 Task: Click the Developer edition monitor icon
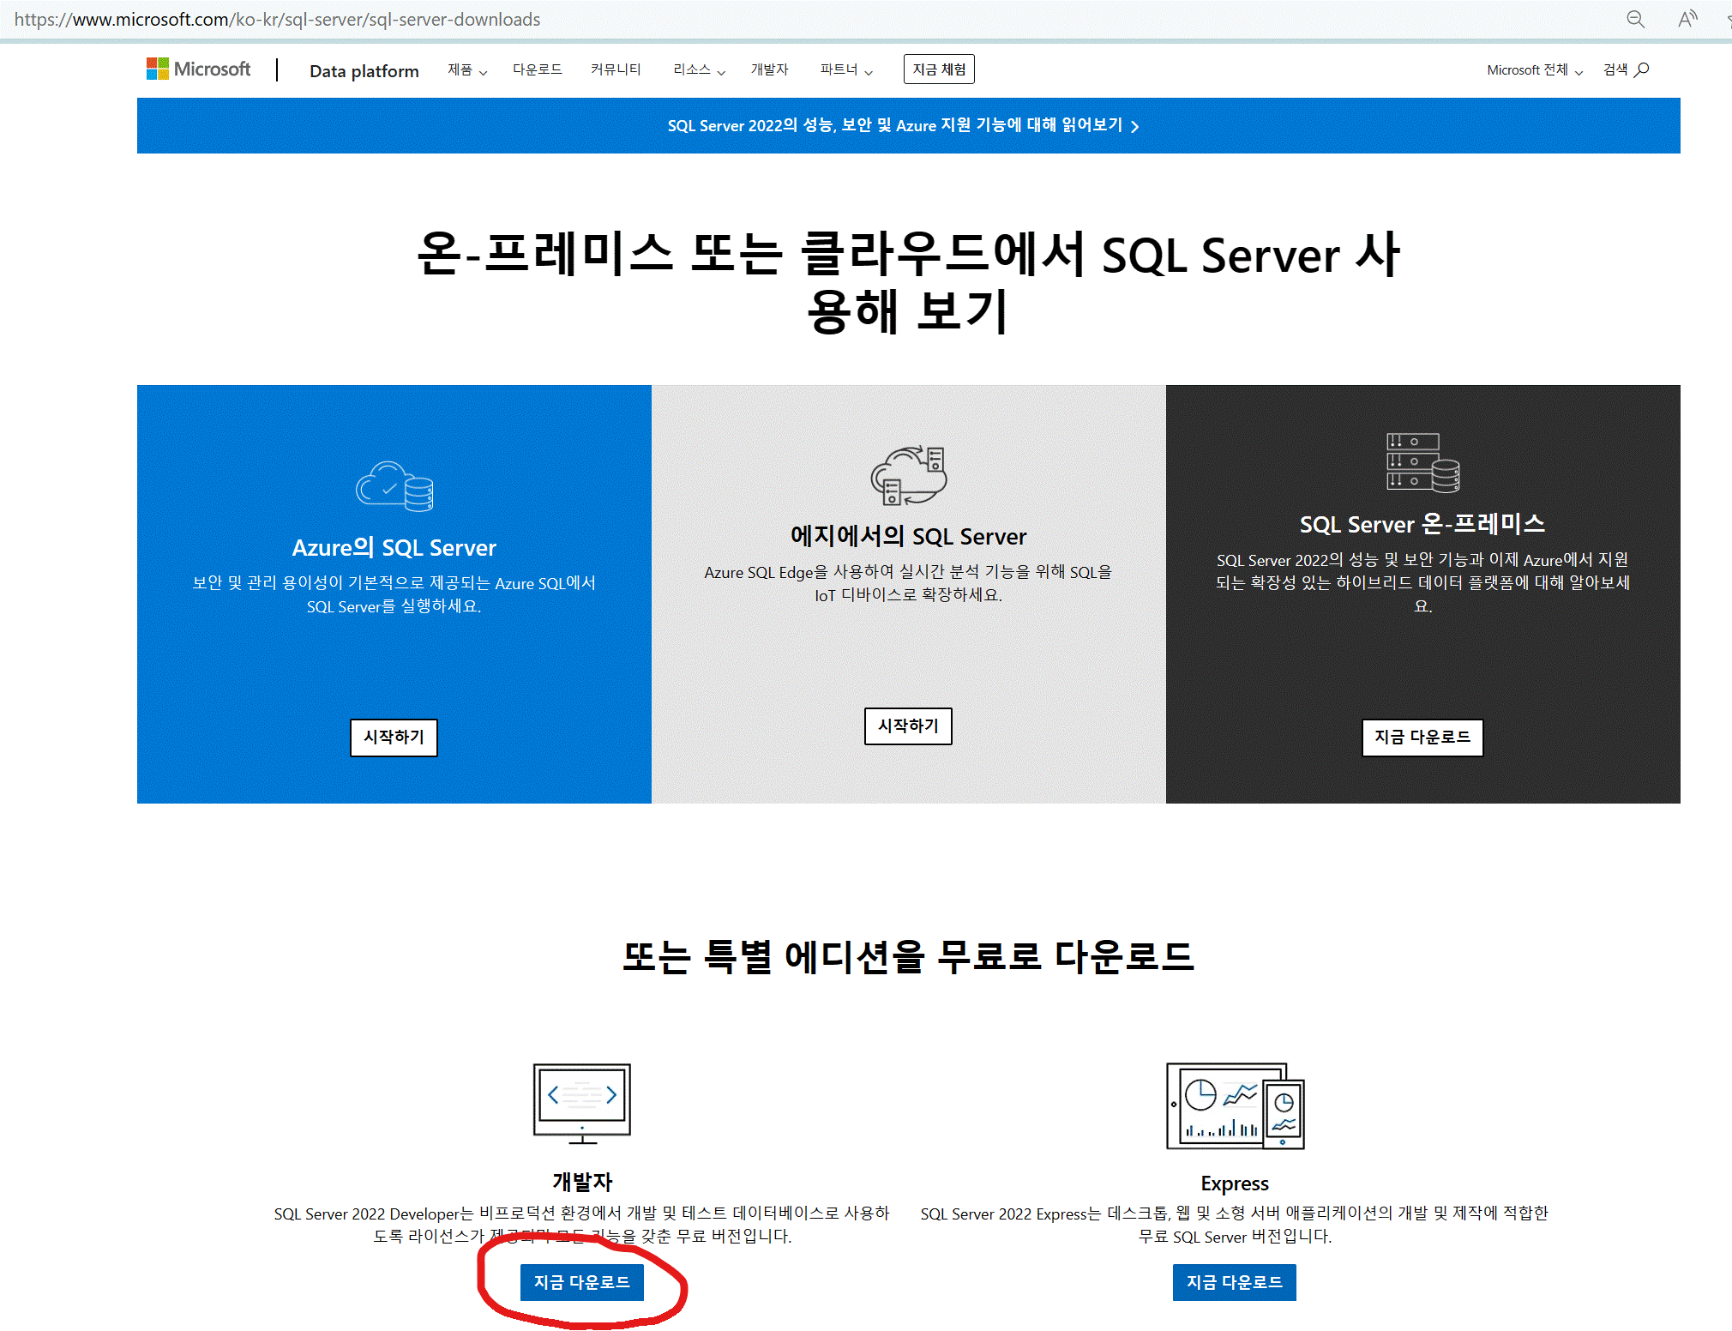tap(582, 1103)
